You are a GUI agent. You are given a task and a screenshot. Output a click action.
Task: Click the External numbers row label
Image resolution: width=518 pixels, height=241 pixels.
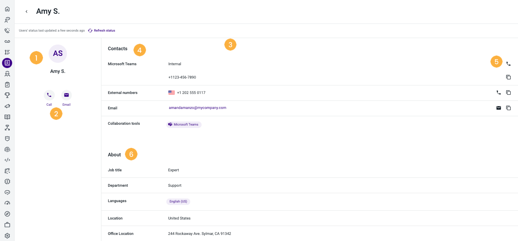point(123,93)
